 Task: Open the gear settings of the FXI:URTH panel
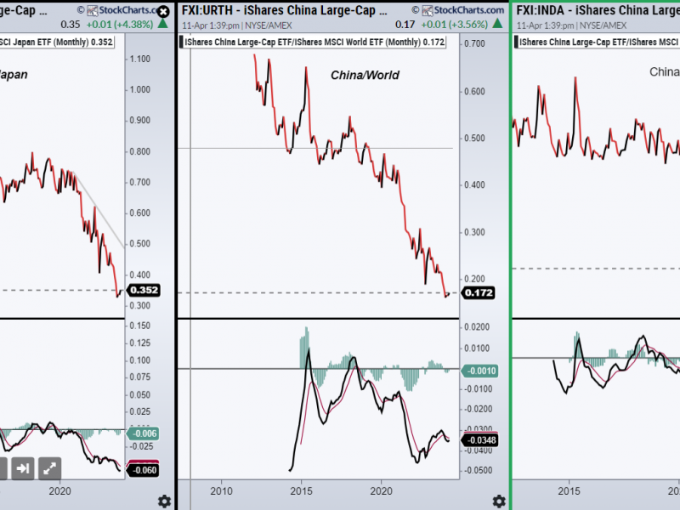[499, 501]
